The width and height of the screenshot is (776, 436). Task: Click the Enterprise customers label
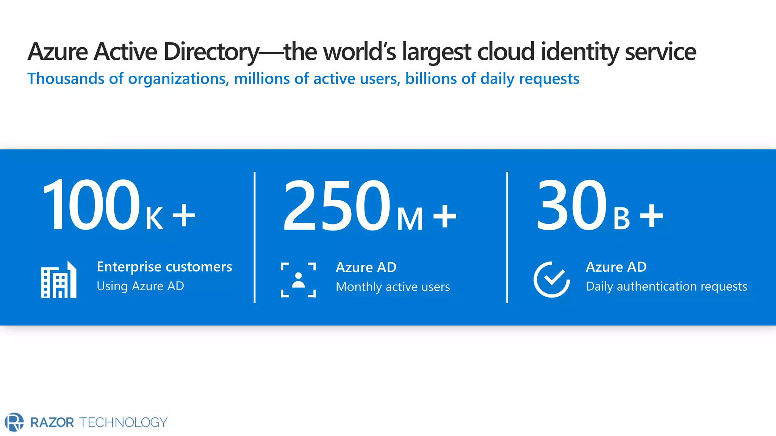coord(164,267)
